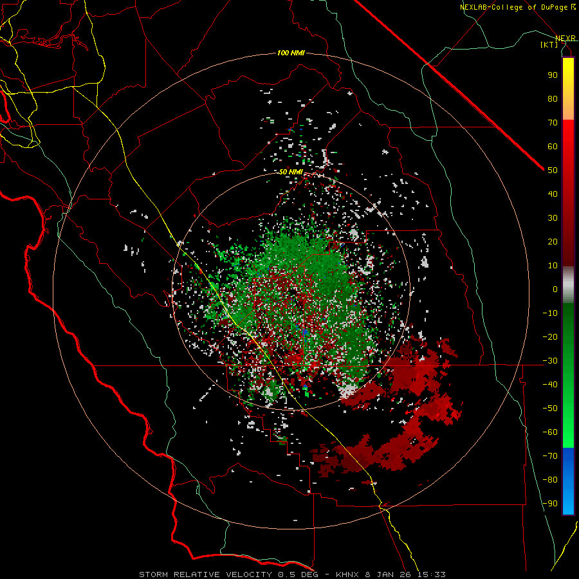Click the 50 NMI range ring label
The image size is (579, 579).
pos(291,172)
